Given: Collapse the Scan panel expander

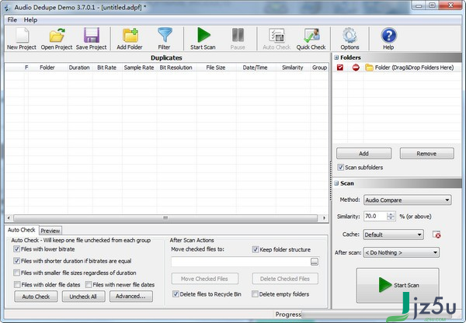Looking at the screenshot, I should 336,183.
